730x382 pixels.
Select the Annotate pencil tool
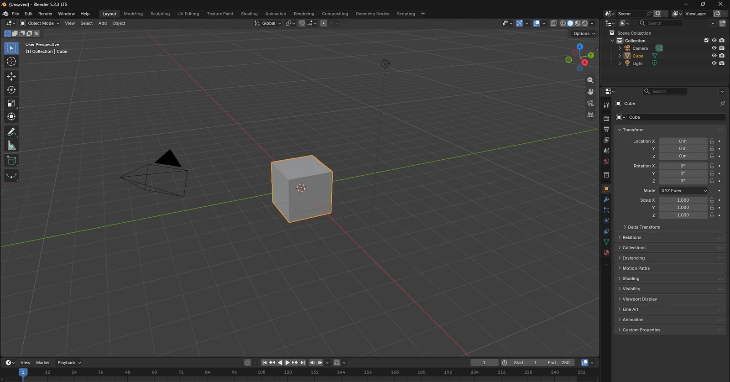pyautogui.click(x=11, y=132)
